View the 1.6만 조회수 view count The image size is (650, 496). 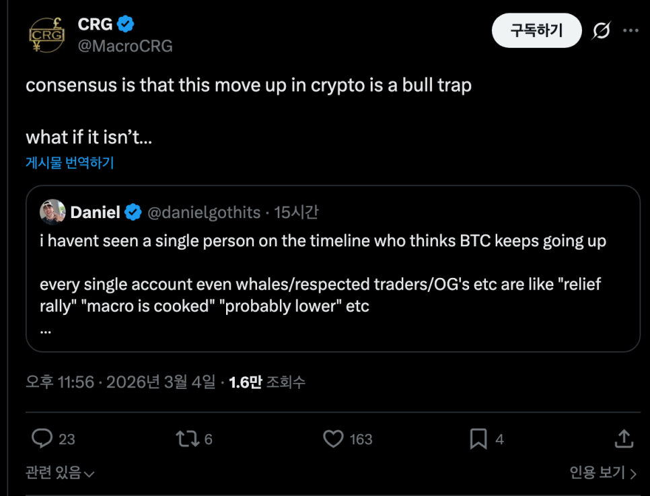point(267,382)
